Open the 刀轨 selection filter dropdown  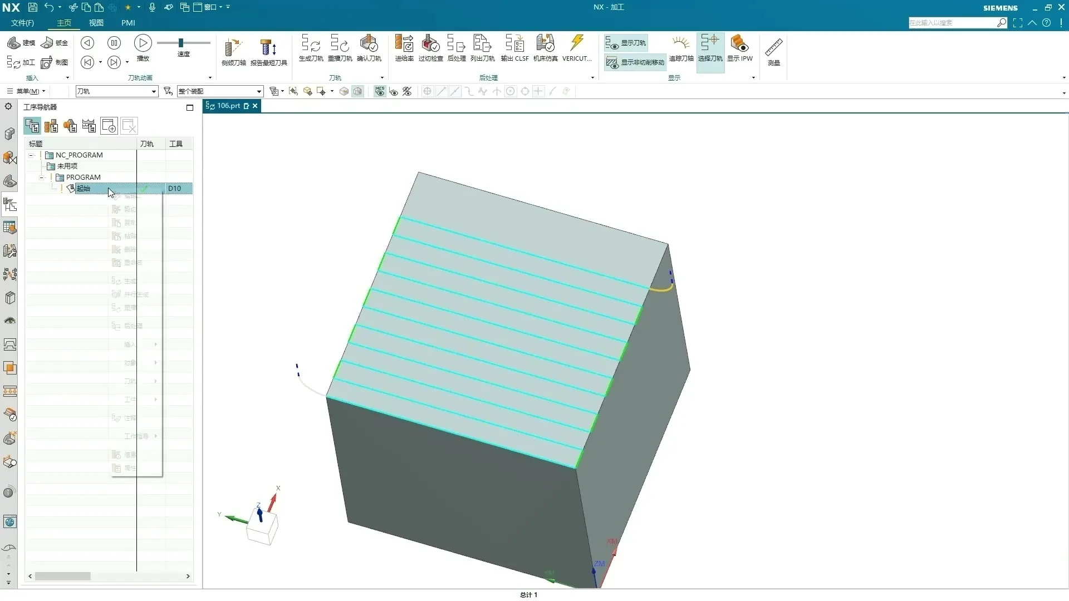point(154,91)
